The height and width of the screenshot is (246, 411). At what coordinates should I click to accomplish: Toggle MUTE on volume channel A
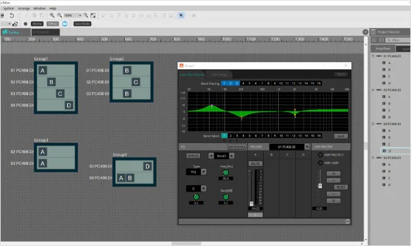pyautogui.click(x=255, y=163)
